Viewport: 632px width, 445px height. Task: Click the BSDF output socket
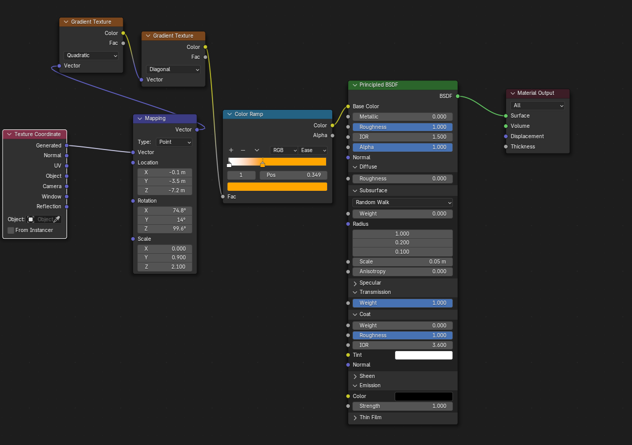(x=458, y=96)
